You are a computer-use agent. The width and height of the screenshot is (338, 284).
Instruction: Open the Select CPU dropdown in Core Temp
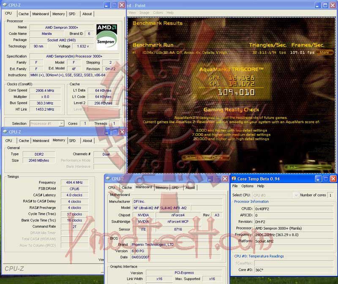coord(296,195)
